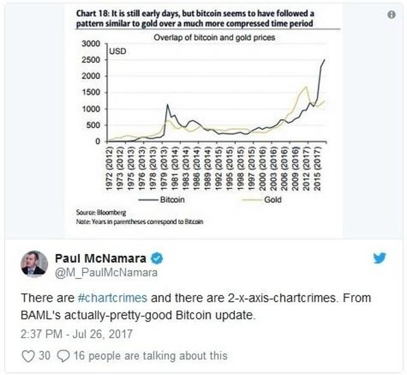
Task: Open the #chartcrimes hashtag link
Action: (113, 298)
